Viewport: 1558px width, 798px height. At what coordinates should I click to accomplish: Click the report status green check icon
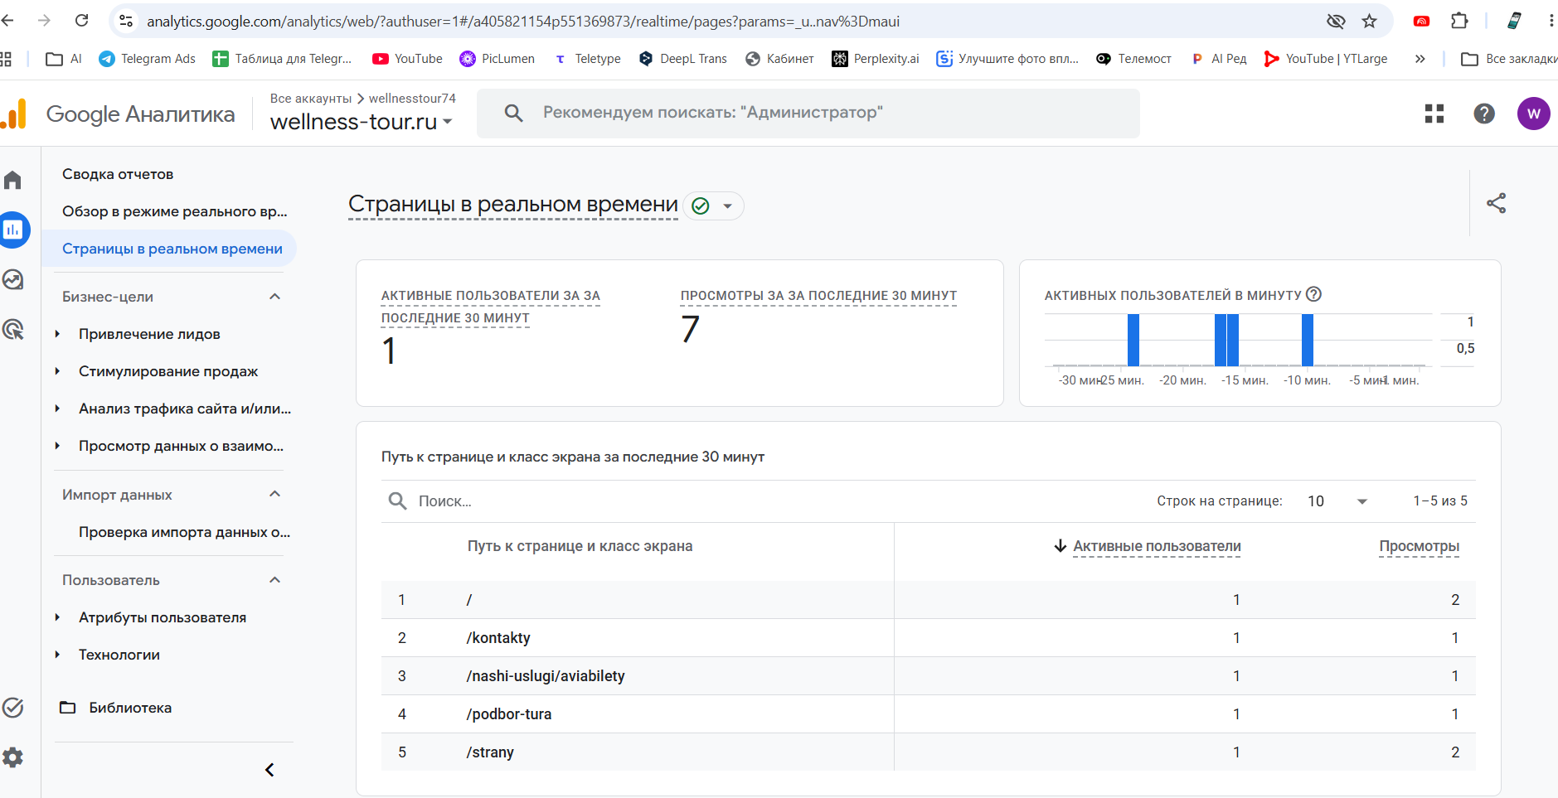[701, 206]
